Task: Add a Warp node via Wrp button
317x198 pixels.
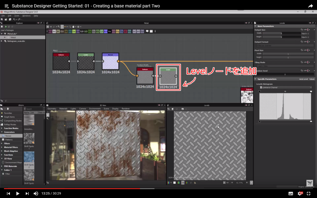Action: point(129,31)
